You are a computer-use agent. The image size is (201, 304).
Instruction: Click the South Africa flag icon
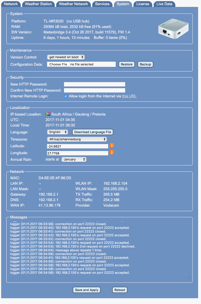pos(48,114)
